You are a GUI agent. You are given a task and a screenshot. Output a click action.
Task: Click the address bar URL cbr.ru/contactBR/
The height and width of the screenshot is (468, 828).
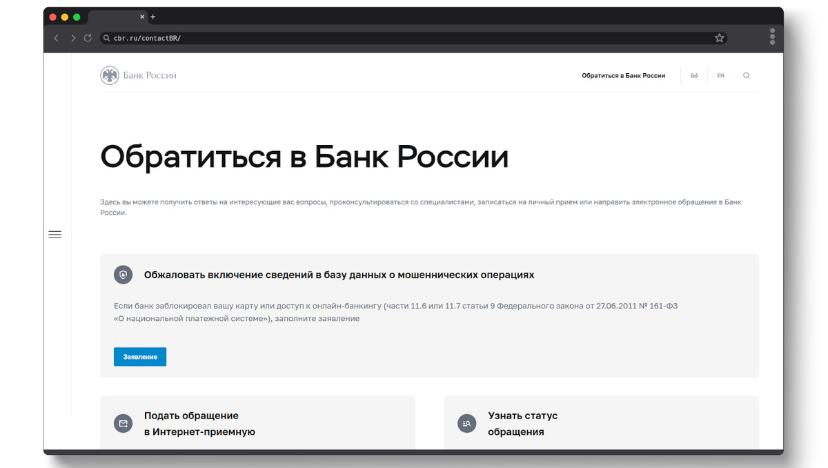(147, 38)
